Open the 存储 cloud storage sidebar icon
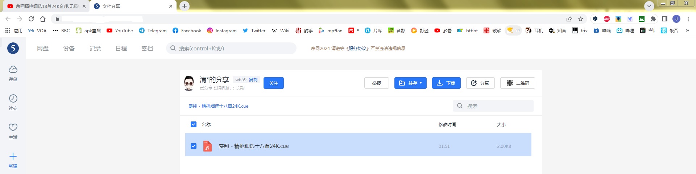The height and width of the screenshot is (174, 696). pyautogui.click(x=13, y=73)
